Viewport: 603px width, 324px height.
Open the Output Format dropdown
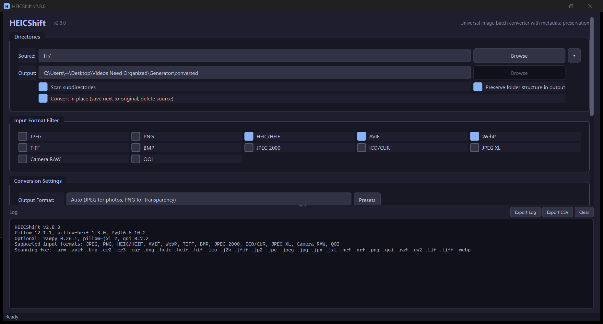tap(208, 199)
